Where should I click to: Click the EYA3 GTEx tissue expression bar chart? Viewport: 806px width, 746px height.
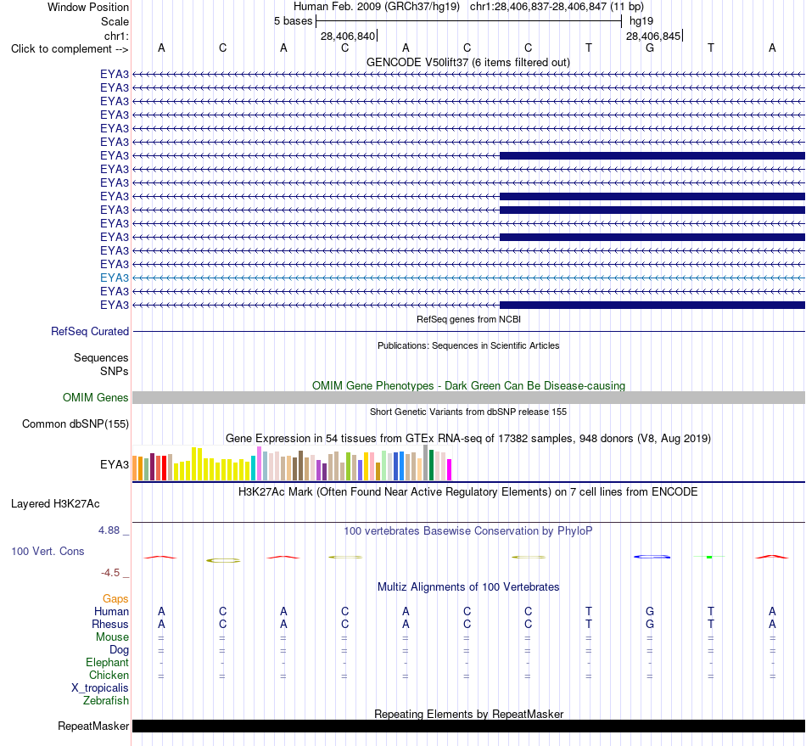(x=292, y=463)
